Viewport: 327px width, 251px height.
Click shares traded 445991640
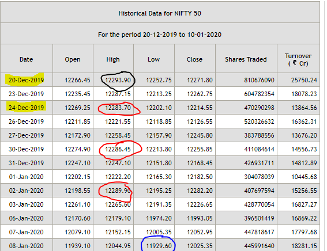pos(259,246)
